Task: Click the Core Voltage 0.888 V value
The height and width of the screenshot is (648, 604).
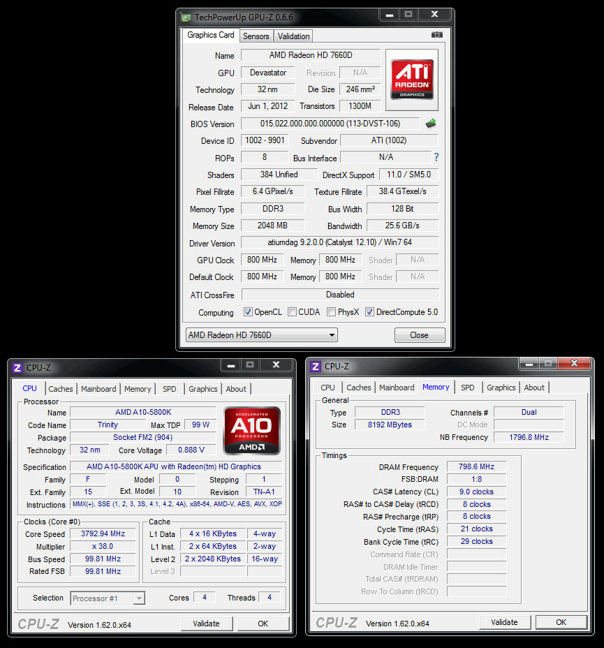Action: click(191, 450)
